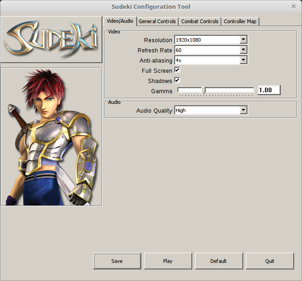Click the Full Screen label
This screenshot has height=281, width=302.
[157, 71]
